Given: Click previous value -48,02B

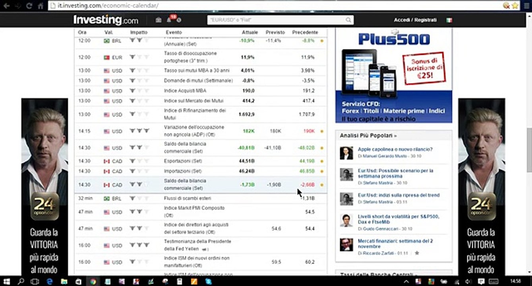Looking at the screenshot, I should (306, 148).
